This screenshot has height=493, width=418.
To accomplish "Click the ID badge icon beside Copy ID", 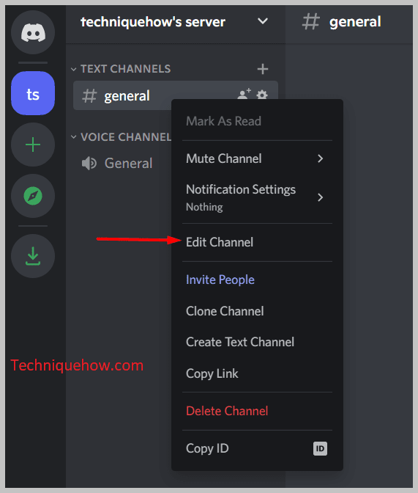I will coord(320,448).
